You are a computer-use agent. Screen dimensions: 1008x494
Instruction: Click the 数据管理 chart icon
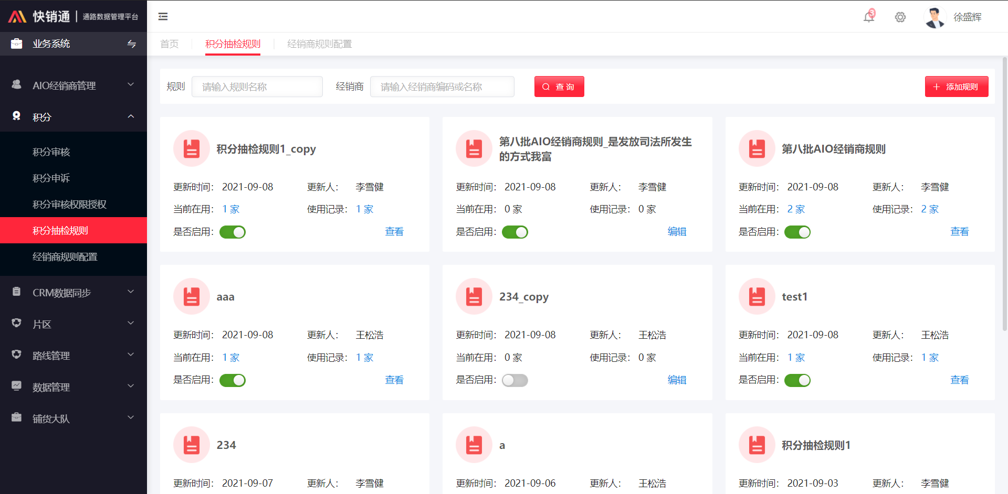click(17, 386)
